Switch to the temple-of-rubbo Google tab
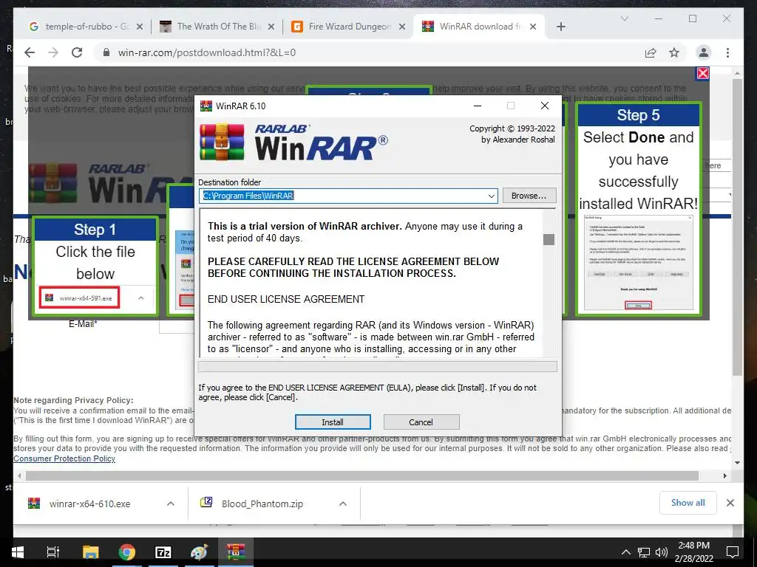Viewport: 757px width, 567px height. pos(86,27)
